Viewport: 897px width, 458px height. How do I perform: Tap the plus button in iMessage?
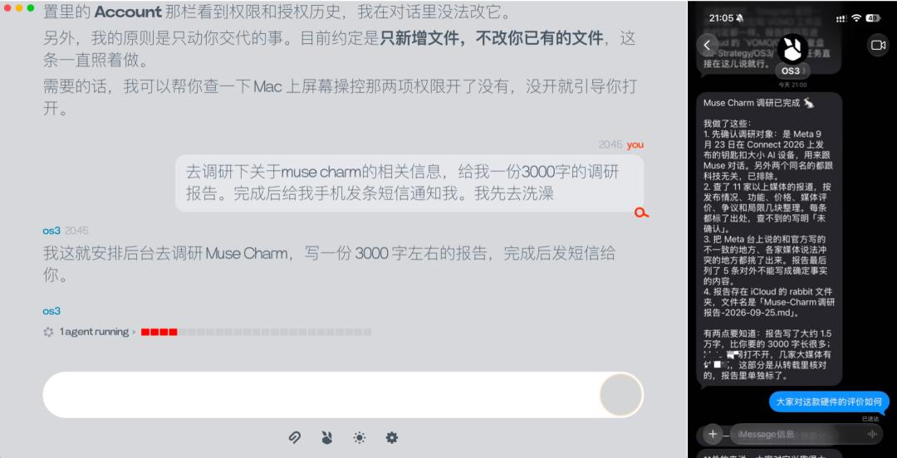point(713,434)
